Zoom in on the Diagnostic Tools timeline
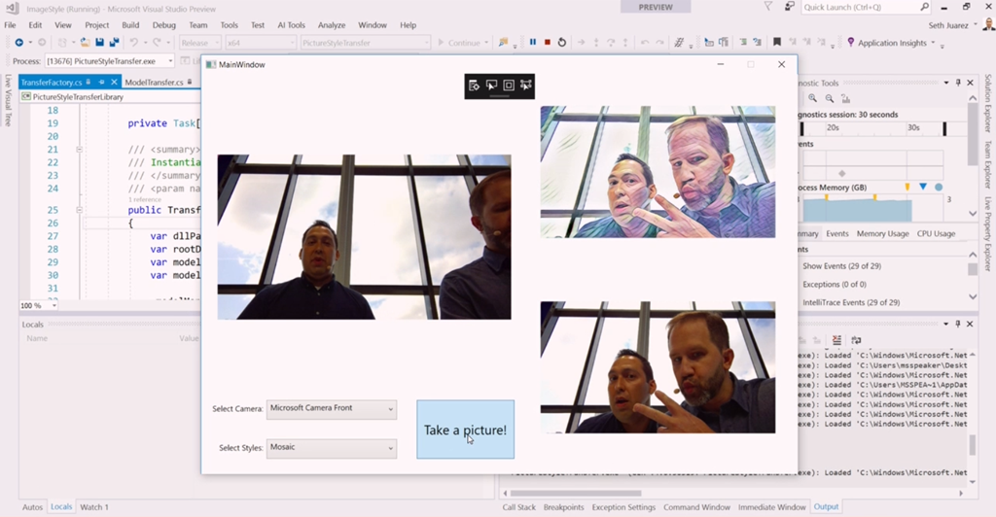 click(812, 98)
